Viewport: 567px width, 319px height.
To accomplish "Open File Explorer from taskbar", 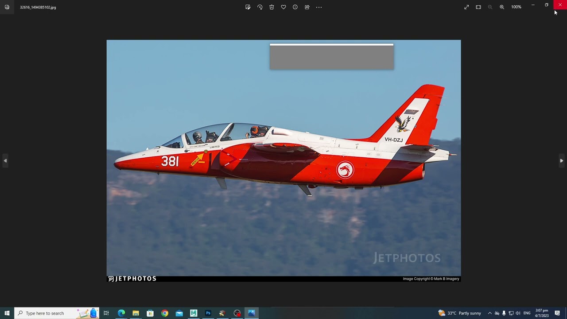I will pyautogui.click(x=136, y=313).
